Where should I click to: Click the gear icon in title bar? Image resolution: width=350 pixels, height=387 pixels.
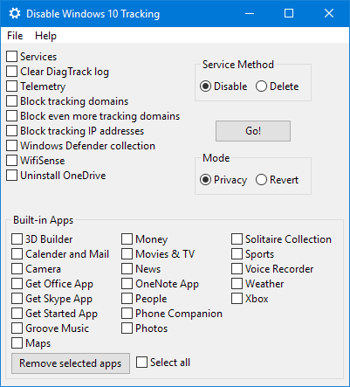point(15,13)
